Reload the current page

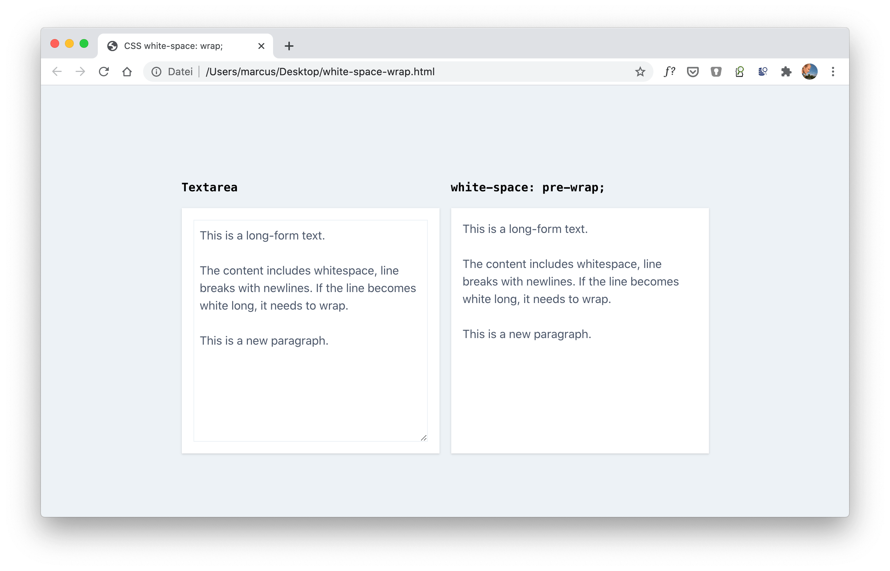(x=104, y=72)
